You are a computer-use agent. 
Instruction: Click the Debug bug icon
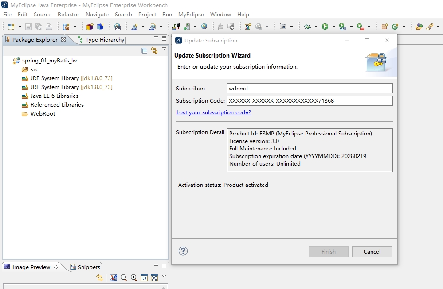click(x=307, y=27)
